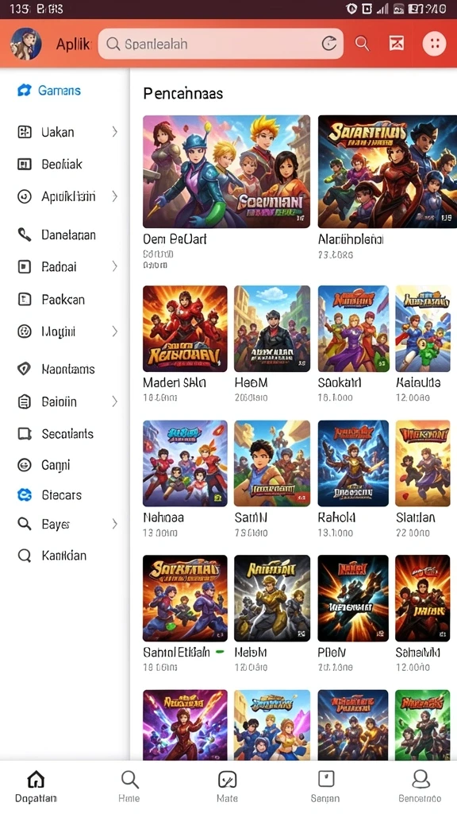457x814 pixels.
Task: Expand the Mogini chevron
Action: pyautogui.click(x=114, y=331)
